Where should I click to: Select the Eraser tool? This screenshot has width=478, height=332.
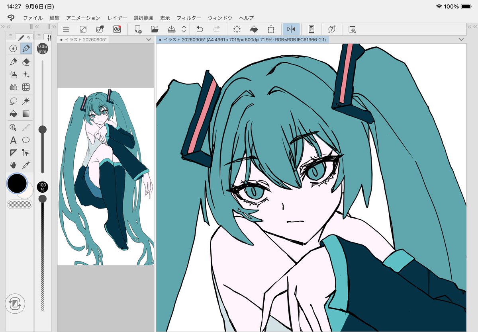[26, 62]
